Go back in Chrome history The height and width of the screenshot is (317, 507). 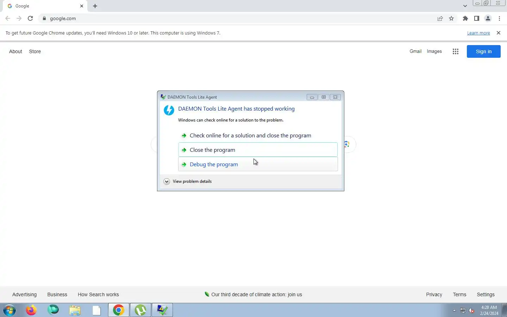(8, 18)
